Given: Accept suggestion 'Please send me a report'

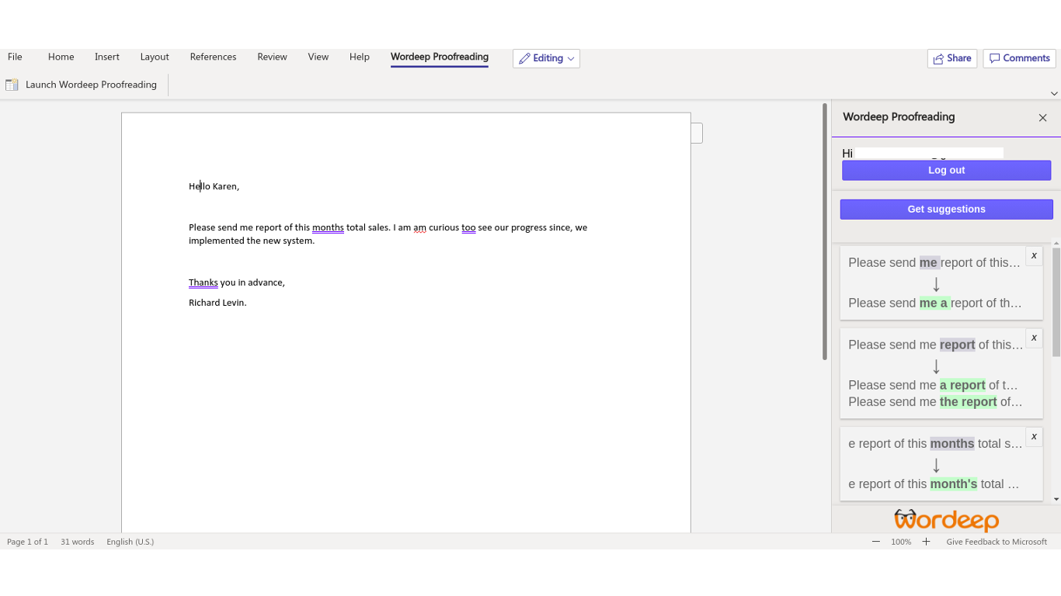Looking at the screenshot, I should pyautogui.click(x=935, y=303).
